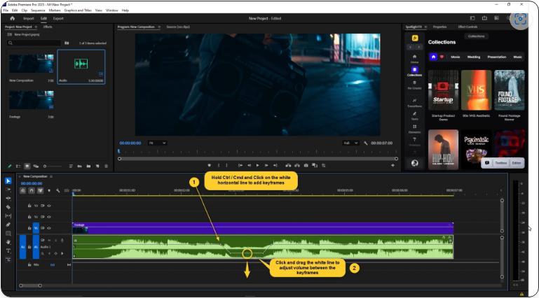Toggle lock on the Mix track
The height and width of the screenshot is (298, 539).
click(x=29, y=264)
